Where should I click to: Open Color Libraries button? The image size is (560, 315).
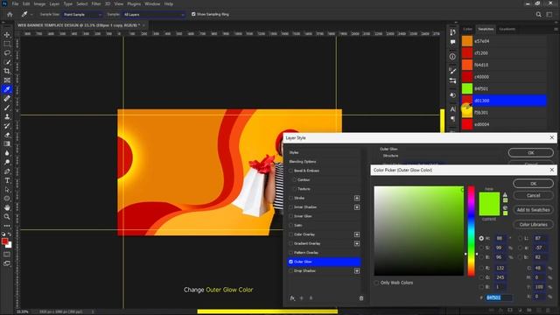[x=533, y=225]
